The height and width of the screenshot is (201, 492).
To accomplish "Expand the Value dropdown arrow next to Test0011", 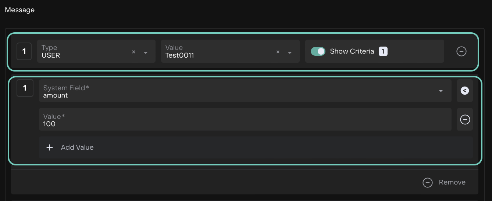I will click(290, 52).
